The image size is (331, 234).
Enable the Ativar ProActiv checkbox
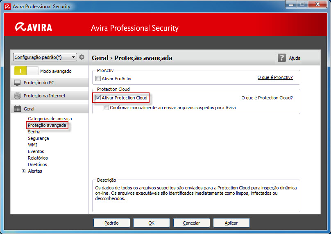(x=98, y=79)
